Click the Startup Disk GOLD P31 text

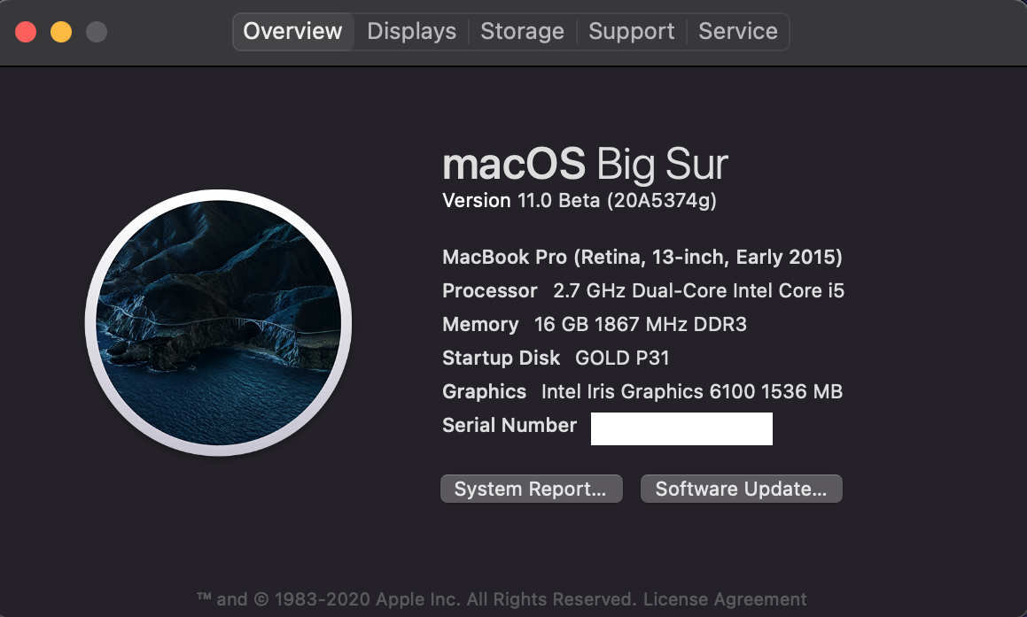(556, 358)
